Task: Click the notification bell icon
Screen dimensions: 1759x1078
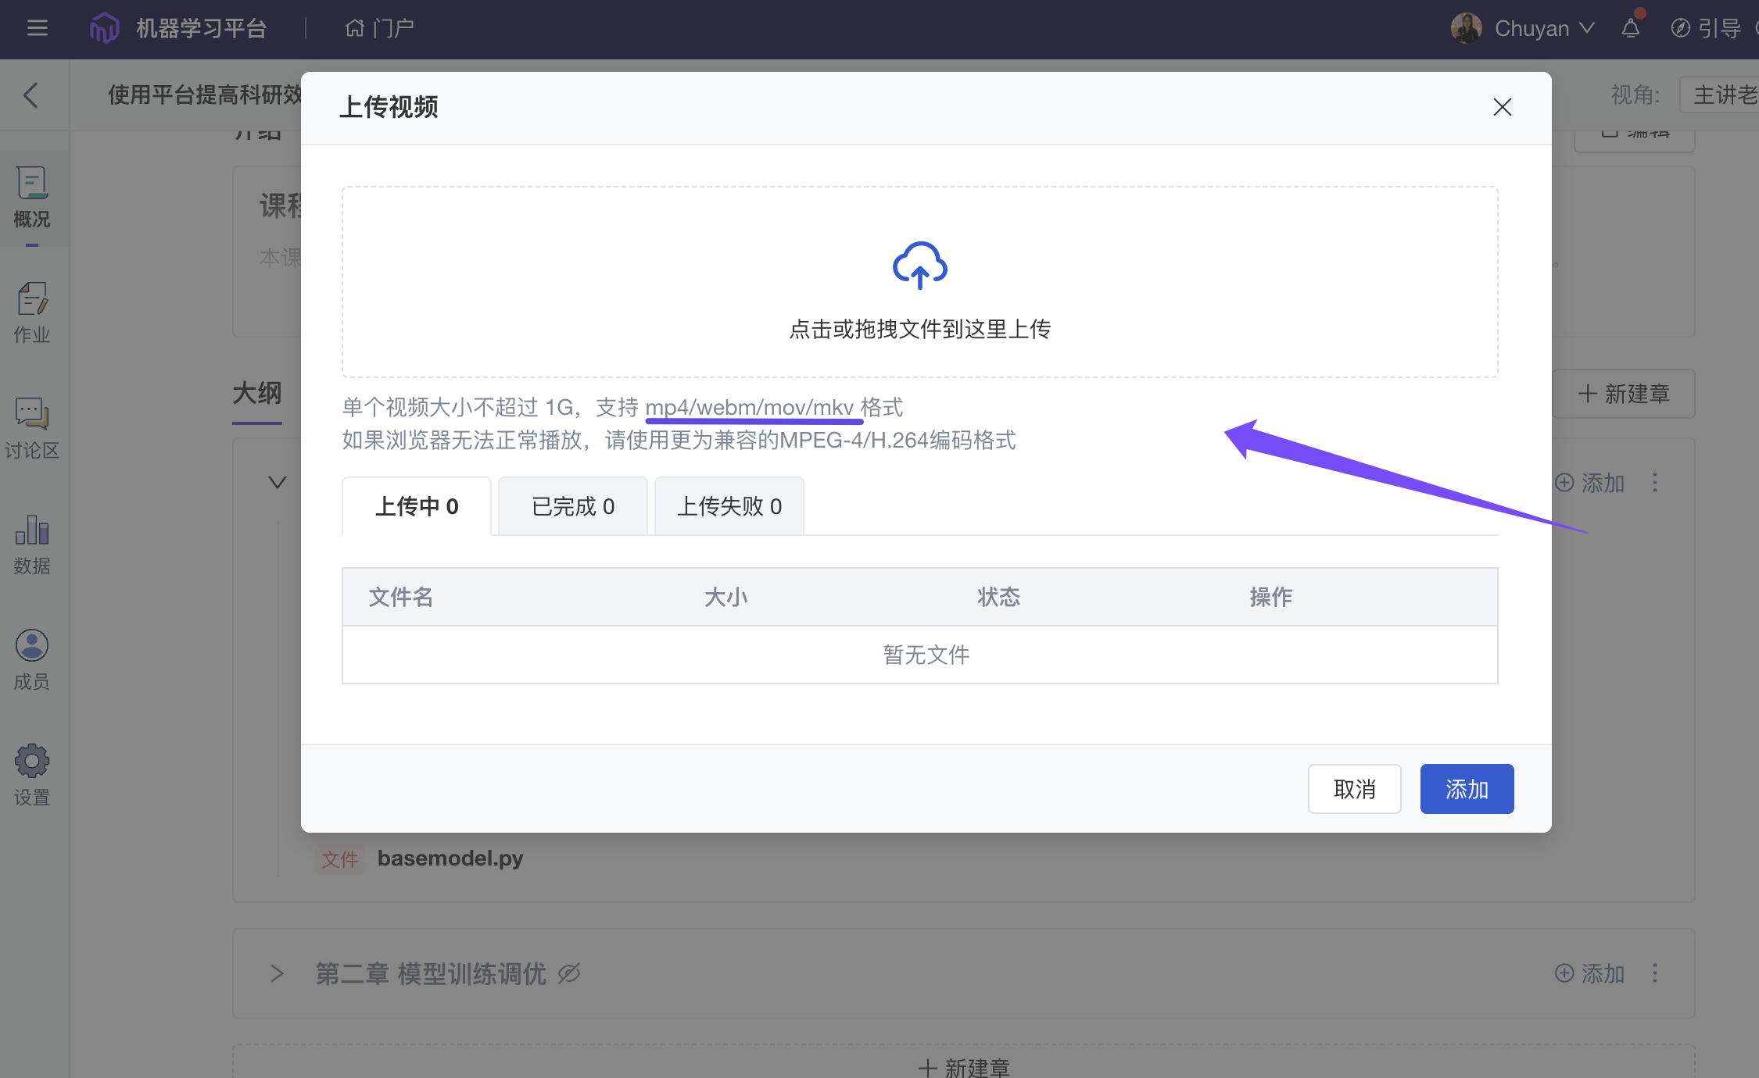Action: click(1630, 29)
